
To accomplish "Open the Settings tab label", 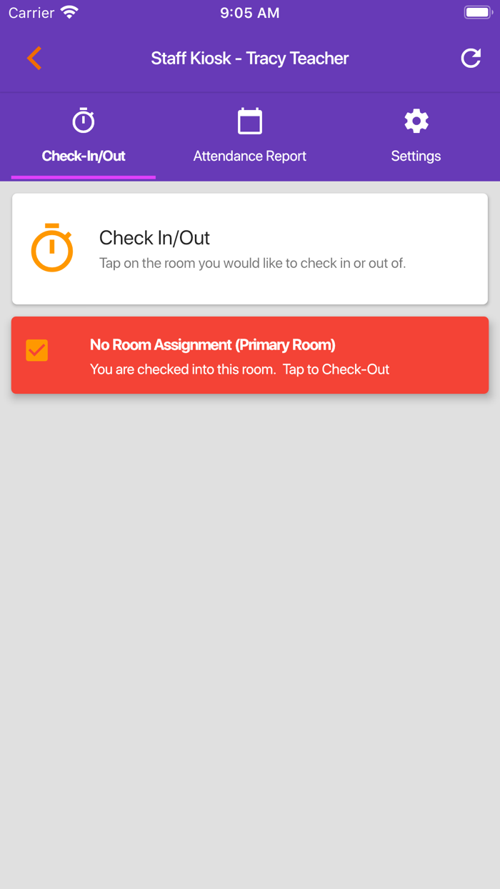I will [416, 156].
